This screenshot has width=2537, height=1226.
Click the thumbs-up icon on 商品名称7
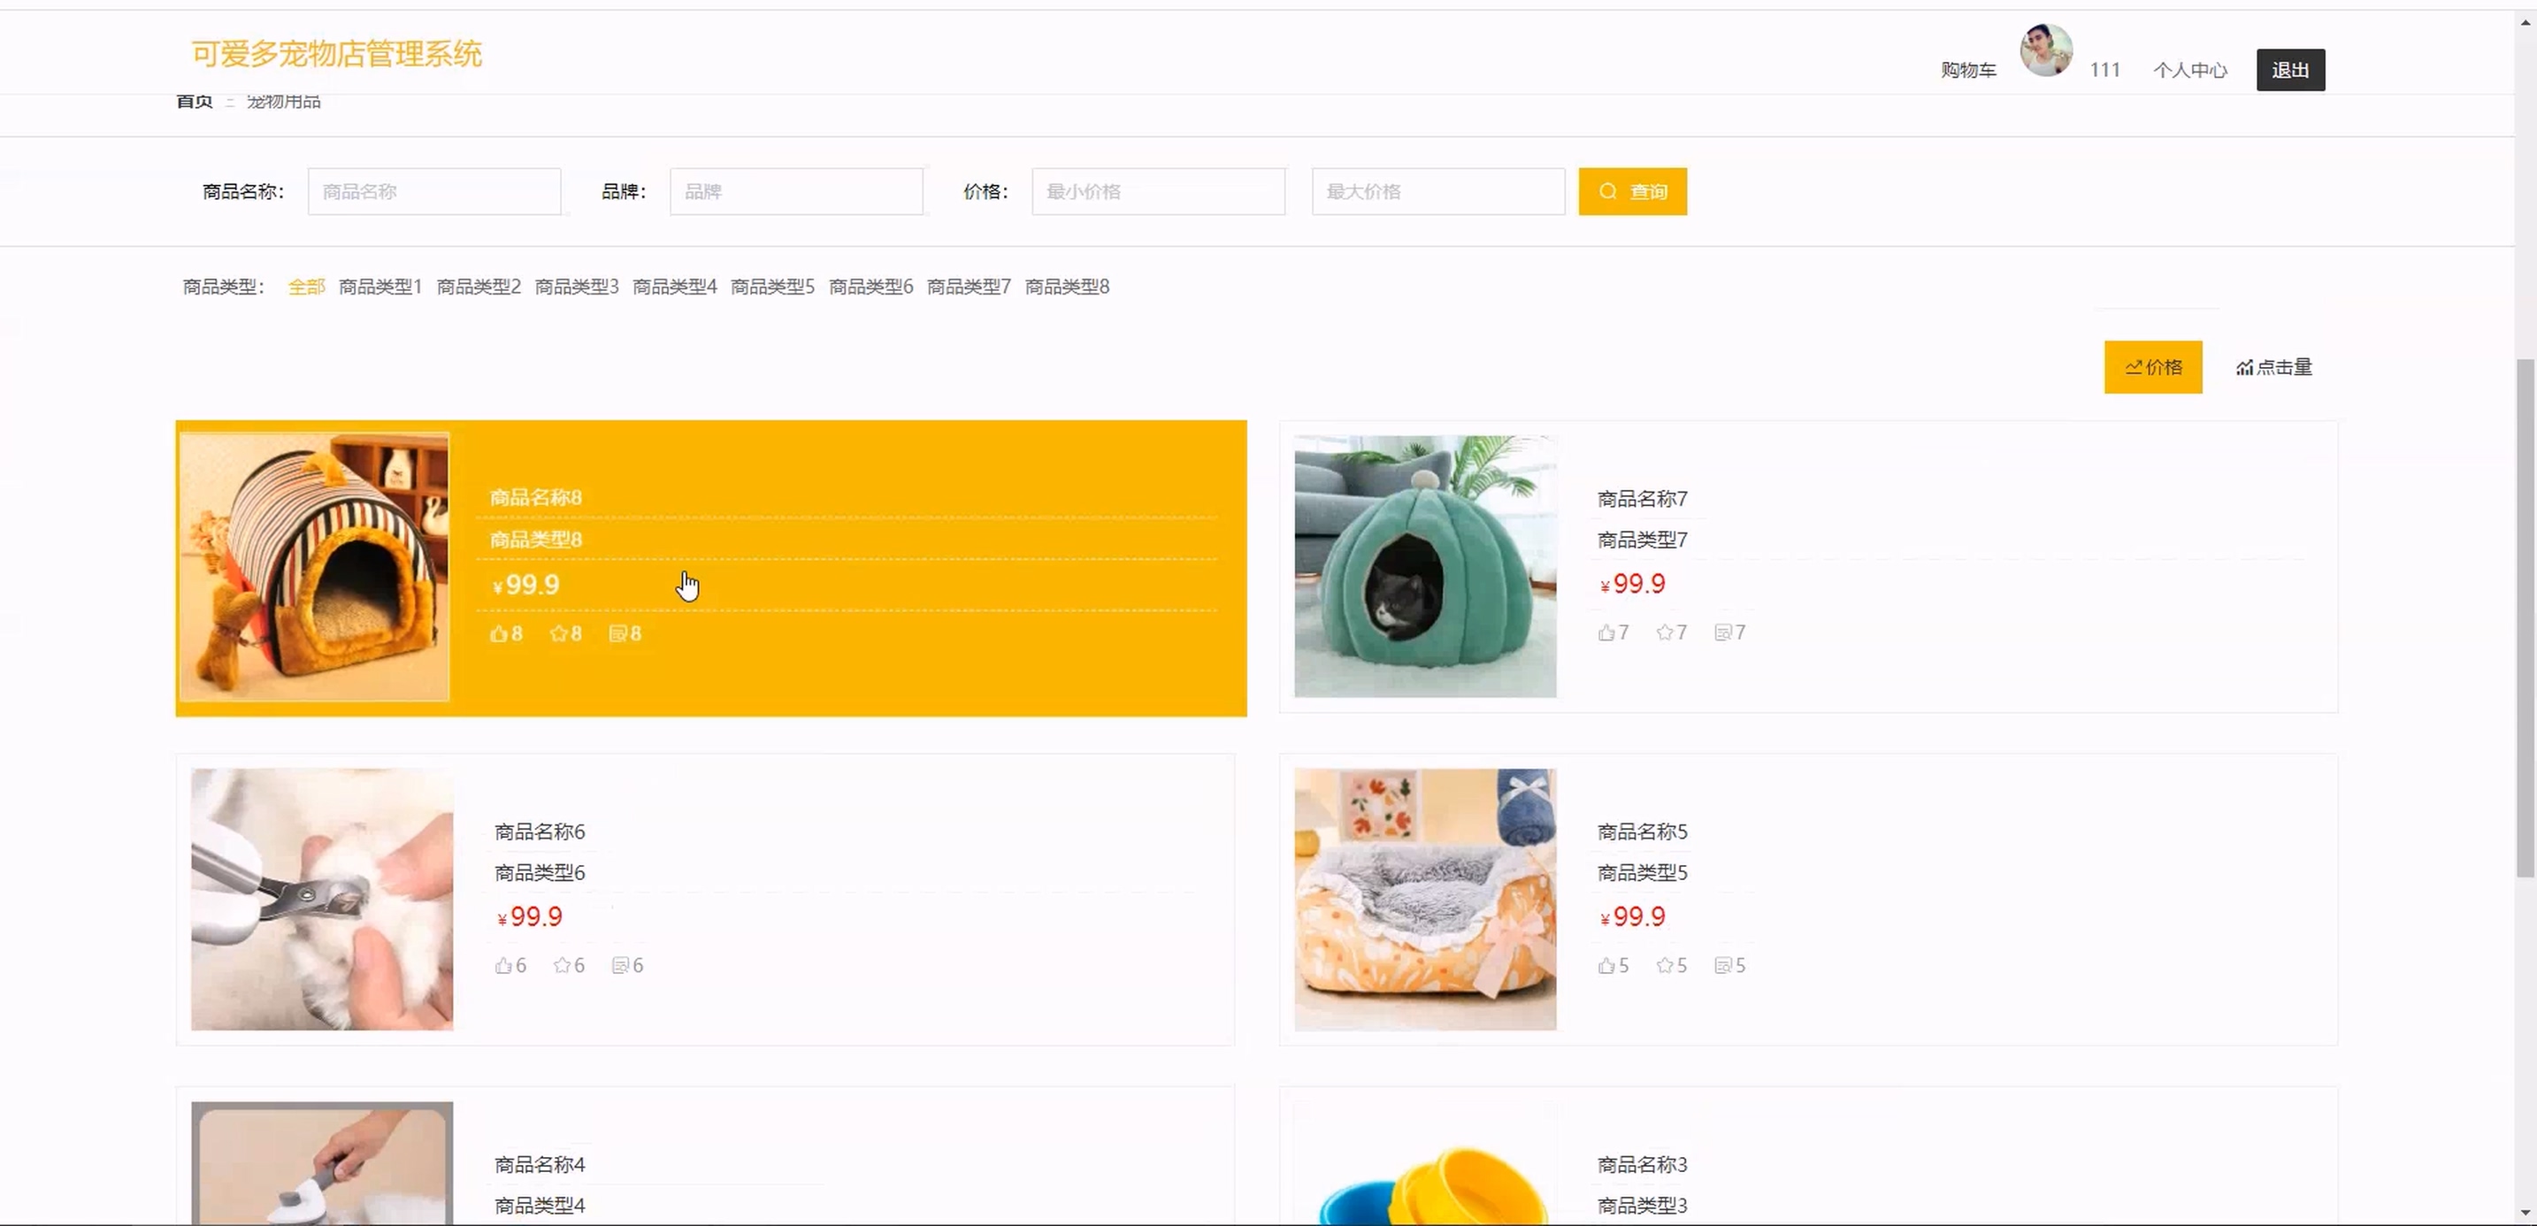[x=1606, y=633]
